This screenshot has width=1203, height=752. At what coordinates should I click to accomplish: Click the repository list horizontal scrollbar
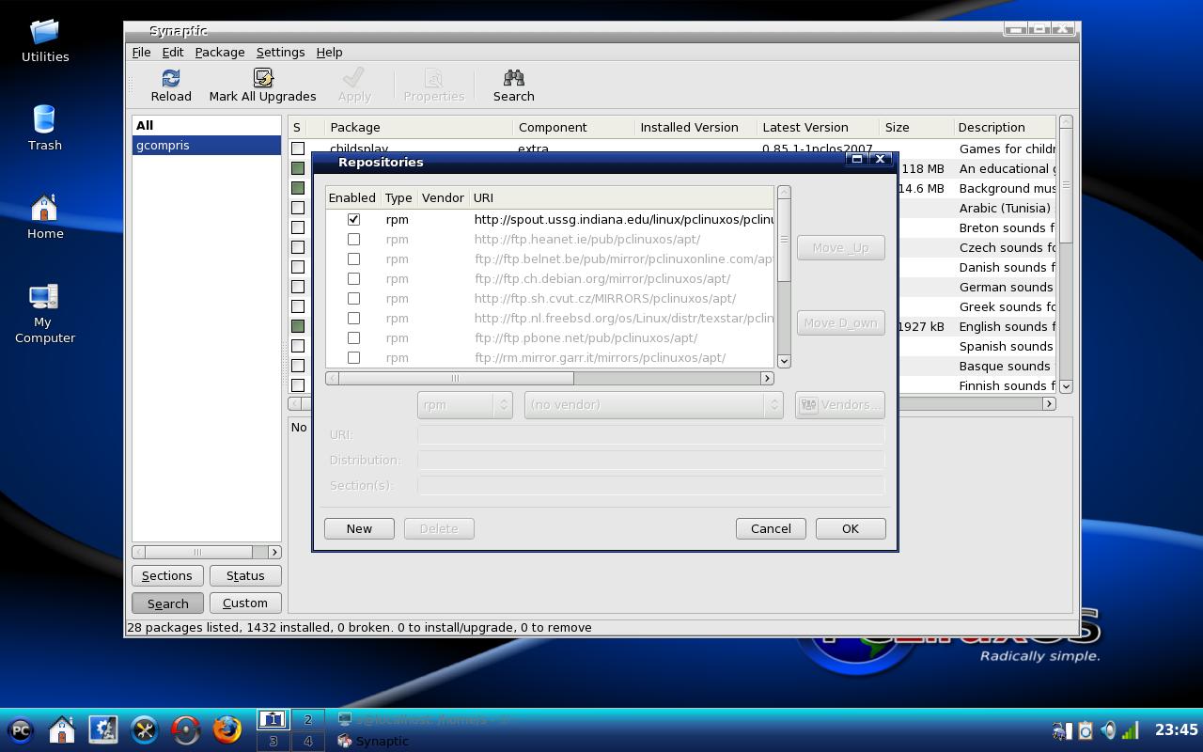pos(550,378)
